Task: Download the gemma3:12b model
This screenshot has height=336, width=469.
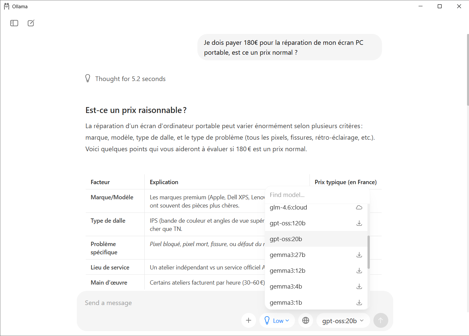Action: 359,270
